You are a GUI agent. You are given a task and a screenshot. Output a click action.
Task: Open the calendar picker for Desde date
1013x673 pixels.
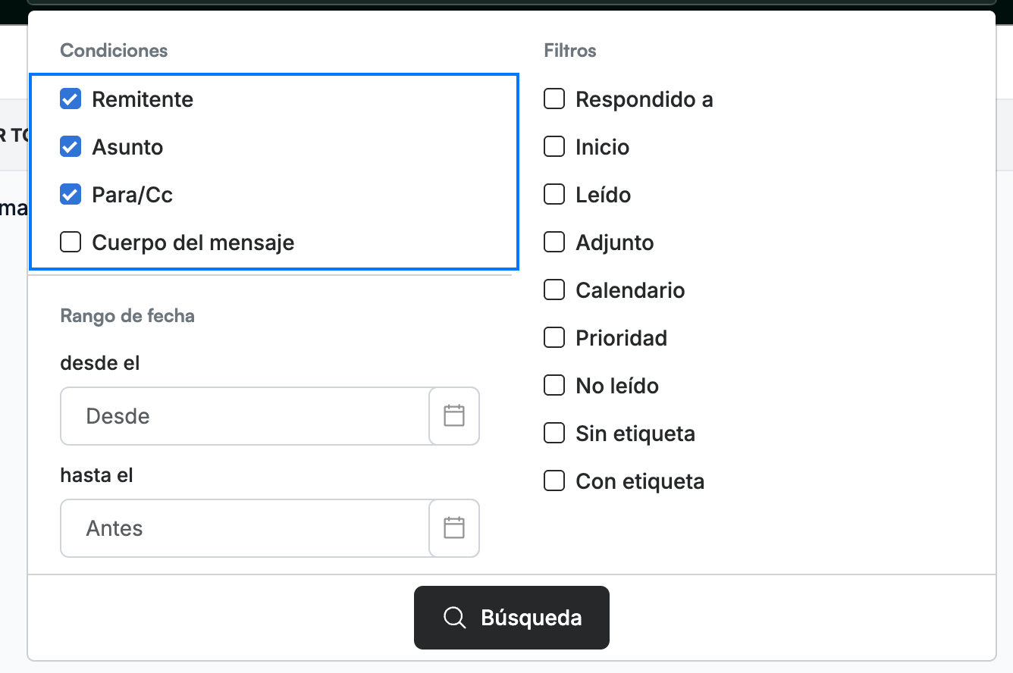pos(454,416)
